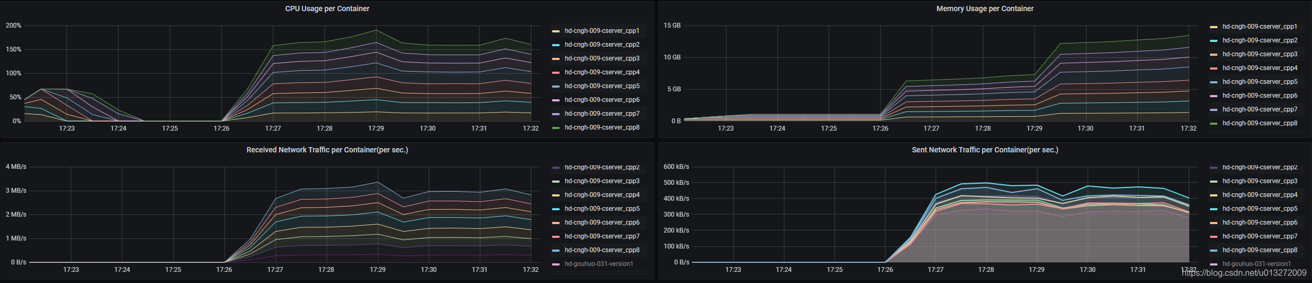The height and width of the screenshot is (283, 1312).
Task: Open the Sent Network Traffic per Container panel menu
Action: tap(985, 150)
